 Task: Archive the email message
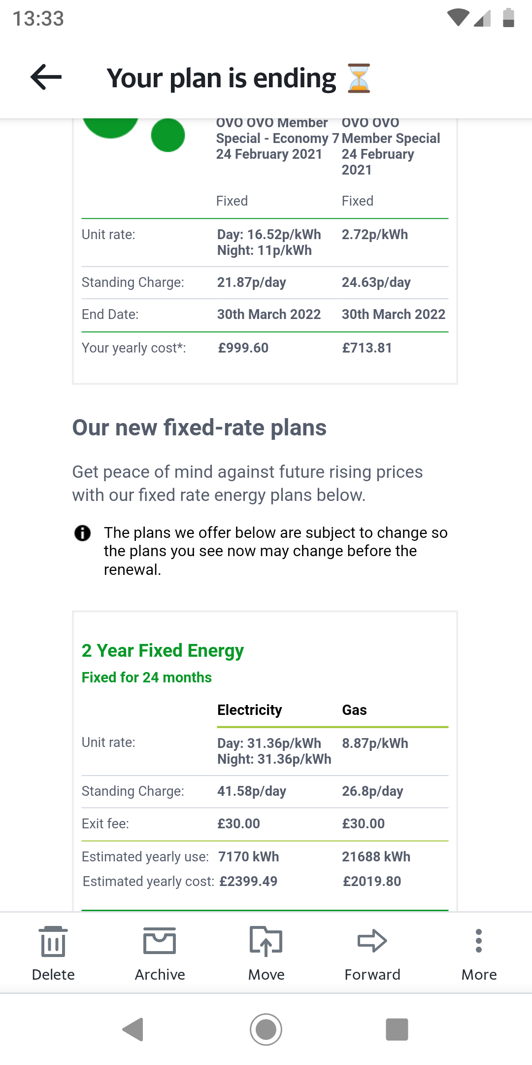pyautogui.click(x=160, y=953)
